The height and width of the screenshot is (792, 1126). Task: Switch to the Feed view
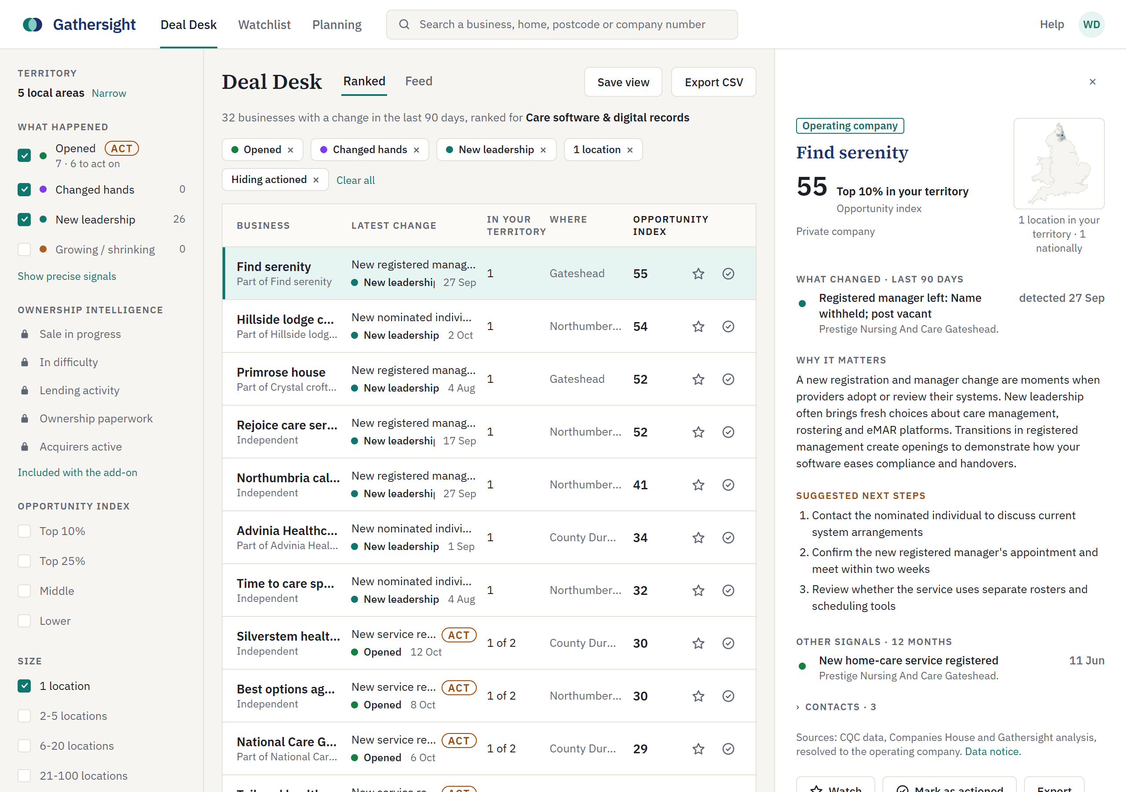click(418, 81)
